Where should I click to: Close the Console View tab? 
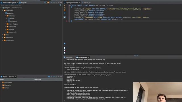coord(89,57)
